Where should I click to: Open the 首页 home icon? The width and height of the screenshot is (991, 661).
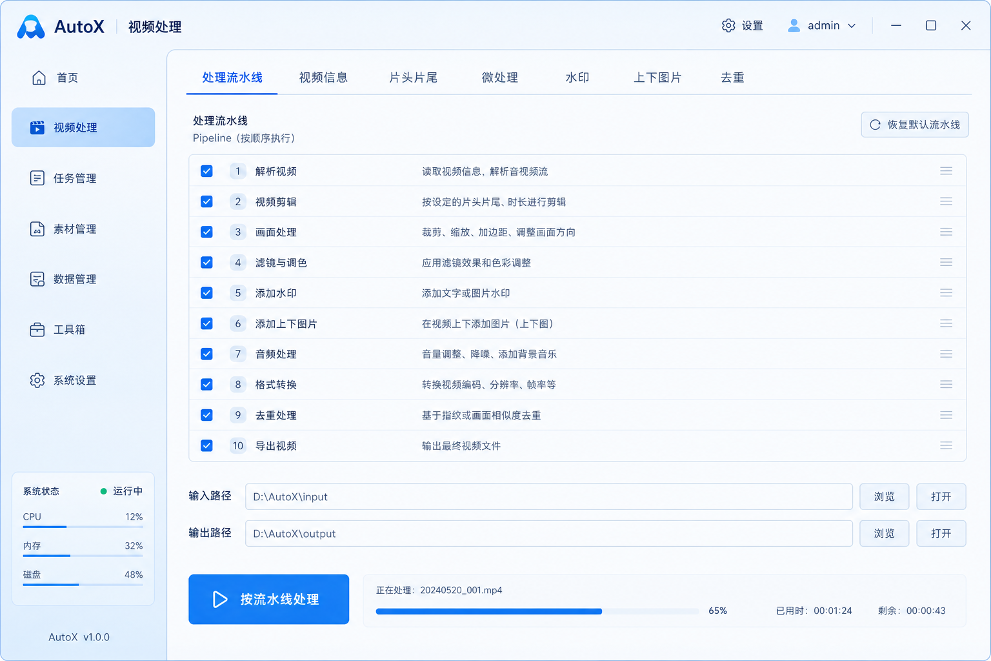tap(39, 78)
